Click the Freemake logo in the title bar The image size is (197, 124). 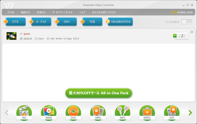click(9, 6)
